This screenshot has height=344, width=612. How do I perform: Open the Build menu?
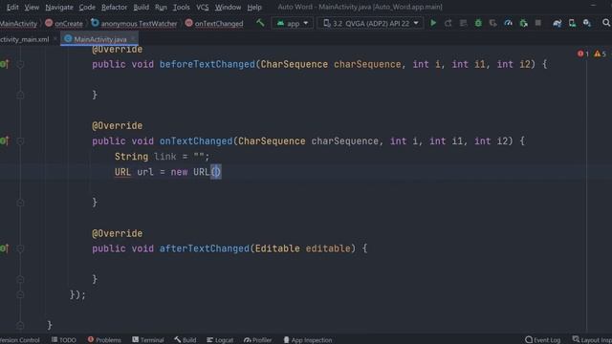click(x=141, y=7)
